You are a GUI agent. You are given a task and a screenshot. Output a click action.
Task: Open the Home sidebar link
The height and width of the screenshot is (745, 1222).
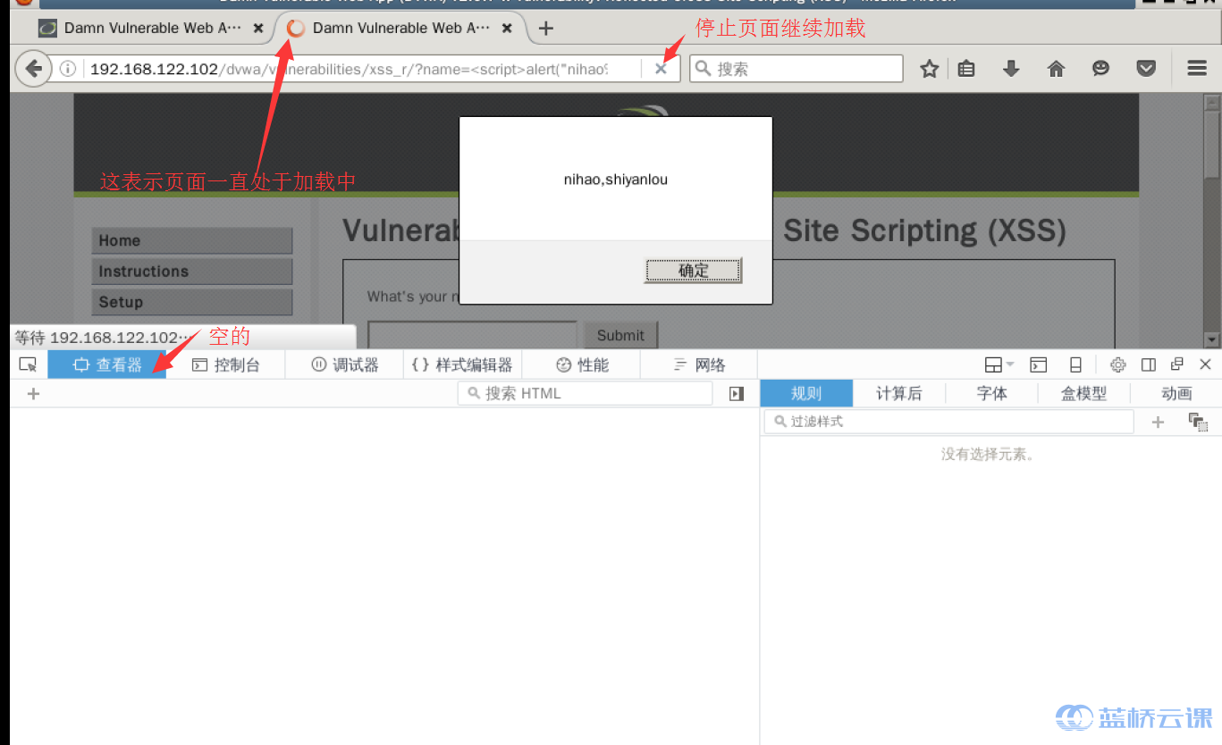[191, 240]
